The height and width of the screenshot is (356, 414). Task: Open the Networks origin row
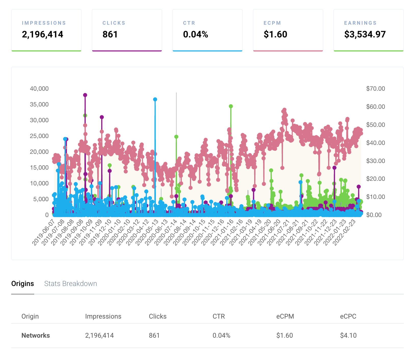point(35,335)
